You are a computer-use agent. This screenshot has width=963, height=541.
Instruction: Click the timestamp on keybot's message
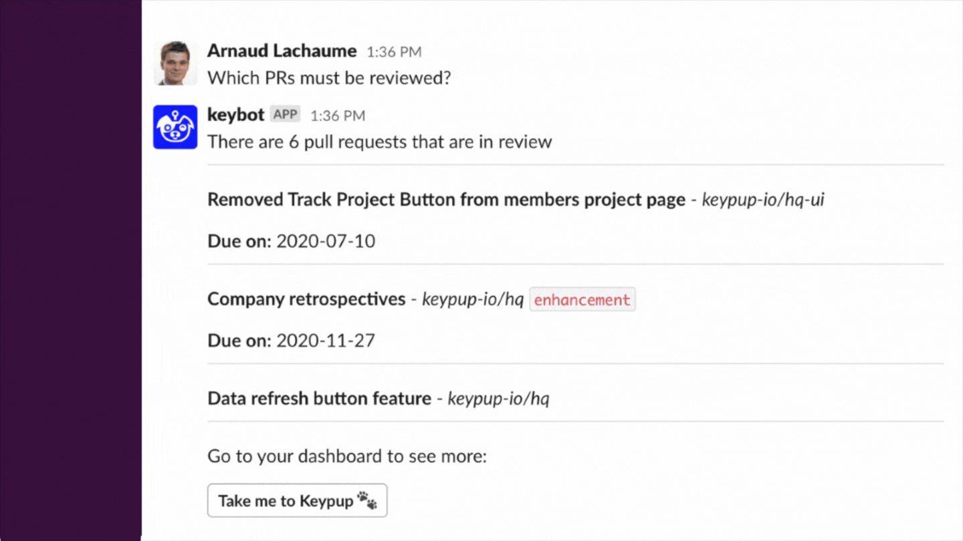(x=338, y=116)
